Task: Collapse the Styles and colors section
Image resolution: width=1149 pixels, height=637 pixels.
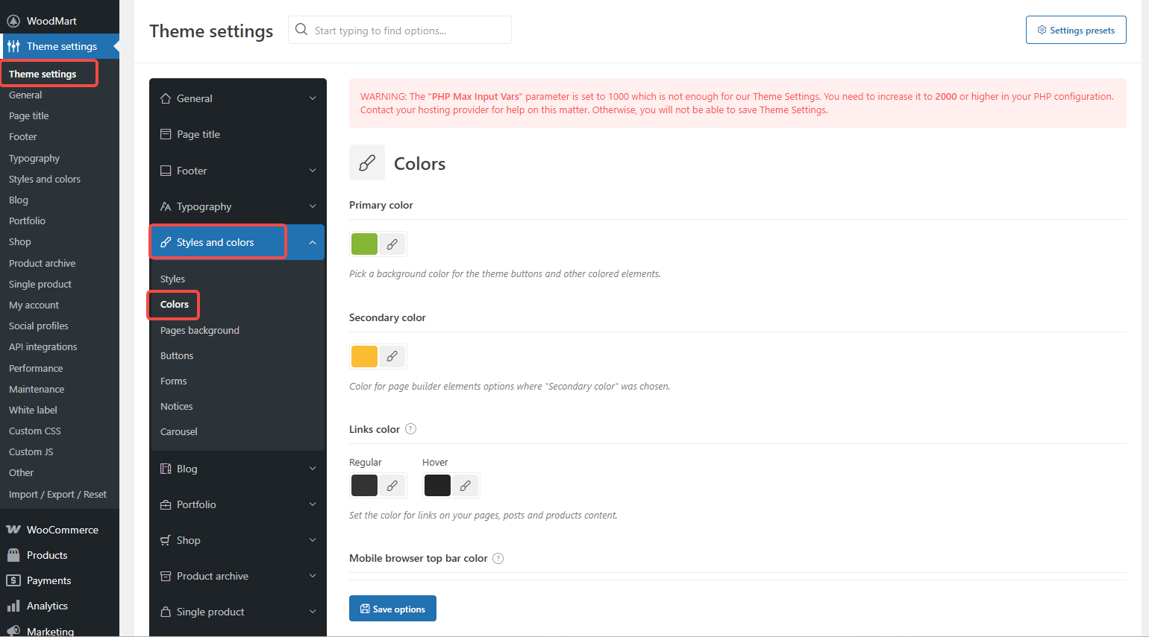Action: [313, 242]
